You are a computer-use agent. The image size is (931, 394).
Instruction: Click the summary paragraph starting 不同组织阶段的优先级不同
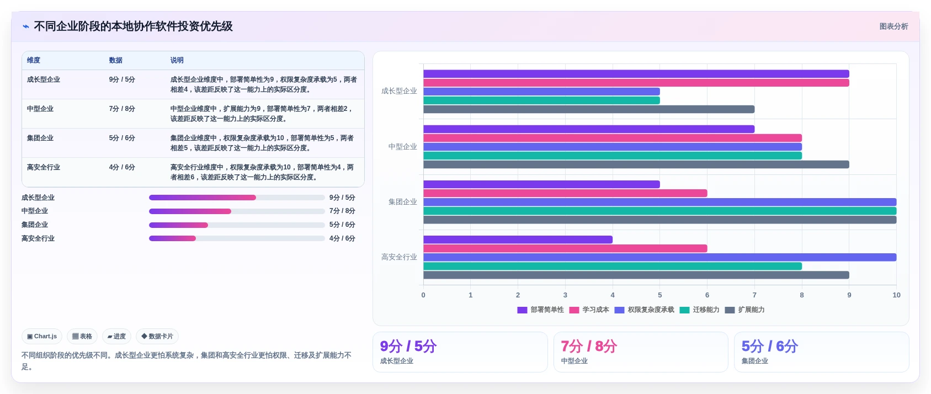click(187, 361)
